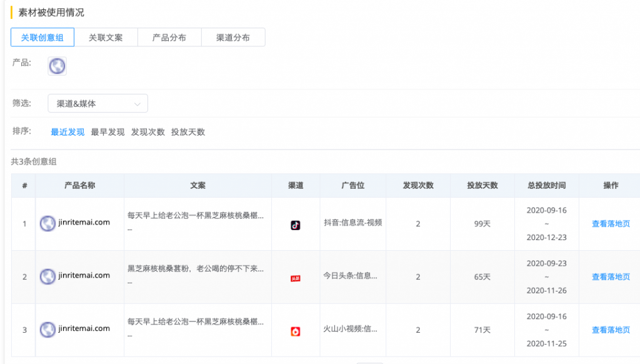Sort by 最近发现

click(67, 132)
